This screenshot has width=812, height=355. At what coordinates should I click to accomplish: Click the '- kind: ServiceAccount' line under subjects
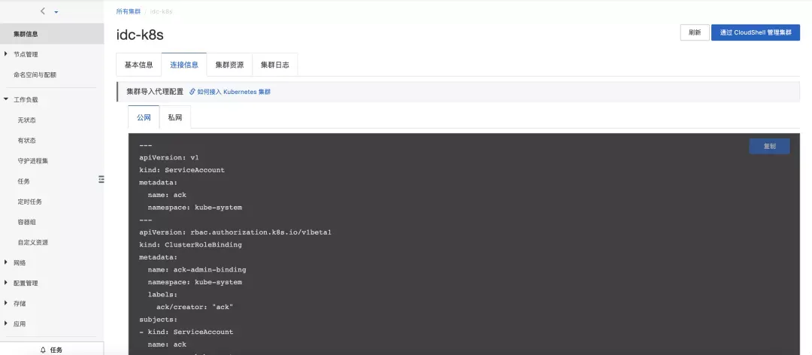click(x=186, y=332)
